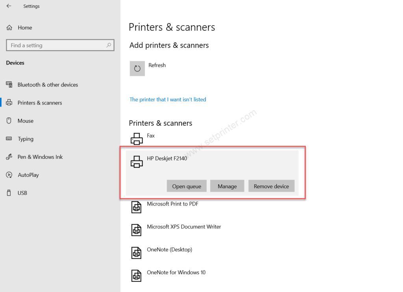The width and height of the screenshot is (403, 292).
Task: Select the Fax entry
Action: 151,136
